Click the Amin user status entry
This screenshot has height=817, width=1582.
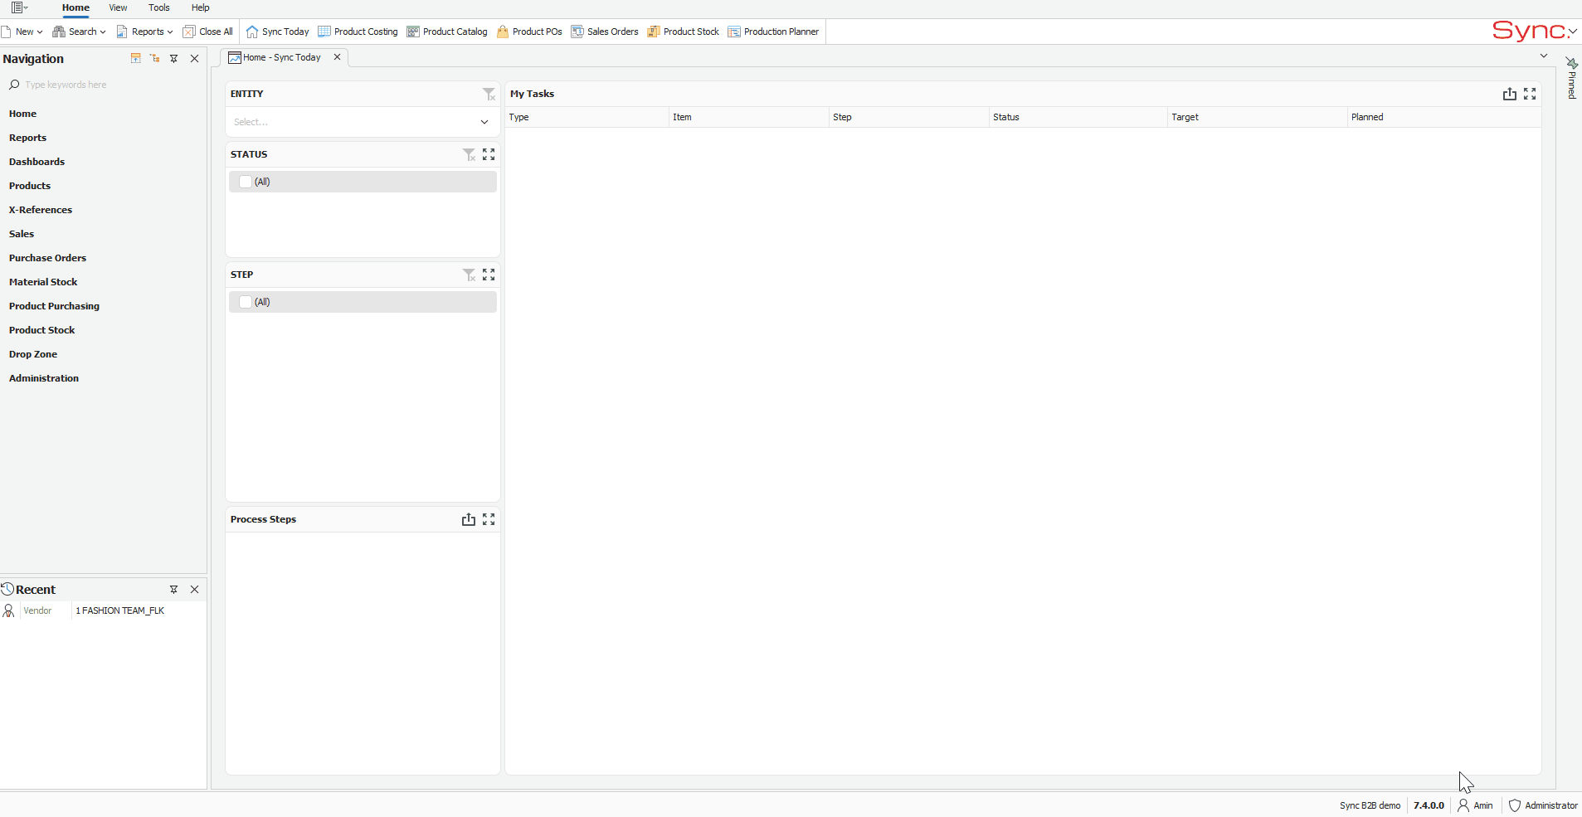coord(1475,805)
